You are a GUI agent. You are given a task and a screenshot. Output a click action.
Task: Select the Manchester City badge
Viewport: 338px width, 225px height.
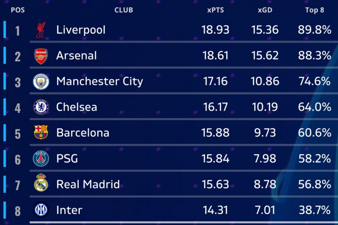41,82
